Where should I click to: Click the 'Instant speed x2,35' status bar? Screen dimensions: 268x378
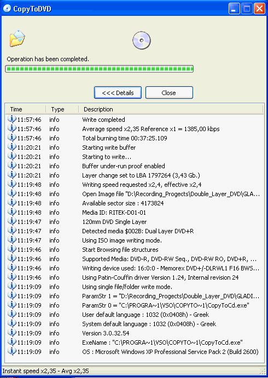(x=45, y=371)
